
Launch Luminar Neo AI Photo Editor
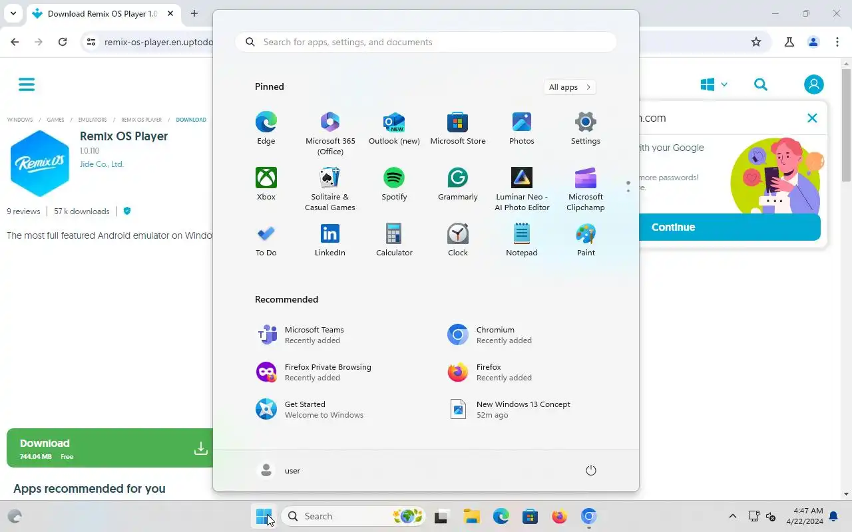522,189
